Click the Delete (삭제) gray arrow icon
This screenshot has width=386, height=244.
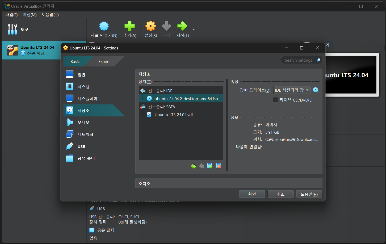pos(166,26)
